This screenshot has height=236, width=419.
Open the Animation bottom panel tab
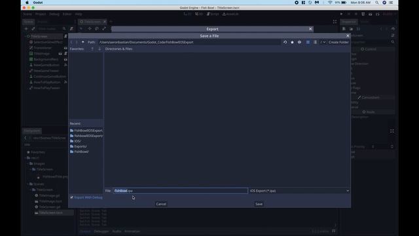[132, 231]
